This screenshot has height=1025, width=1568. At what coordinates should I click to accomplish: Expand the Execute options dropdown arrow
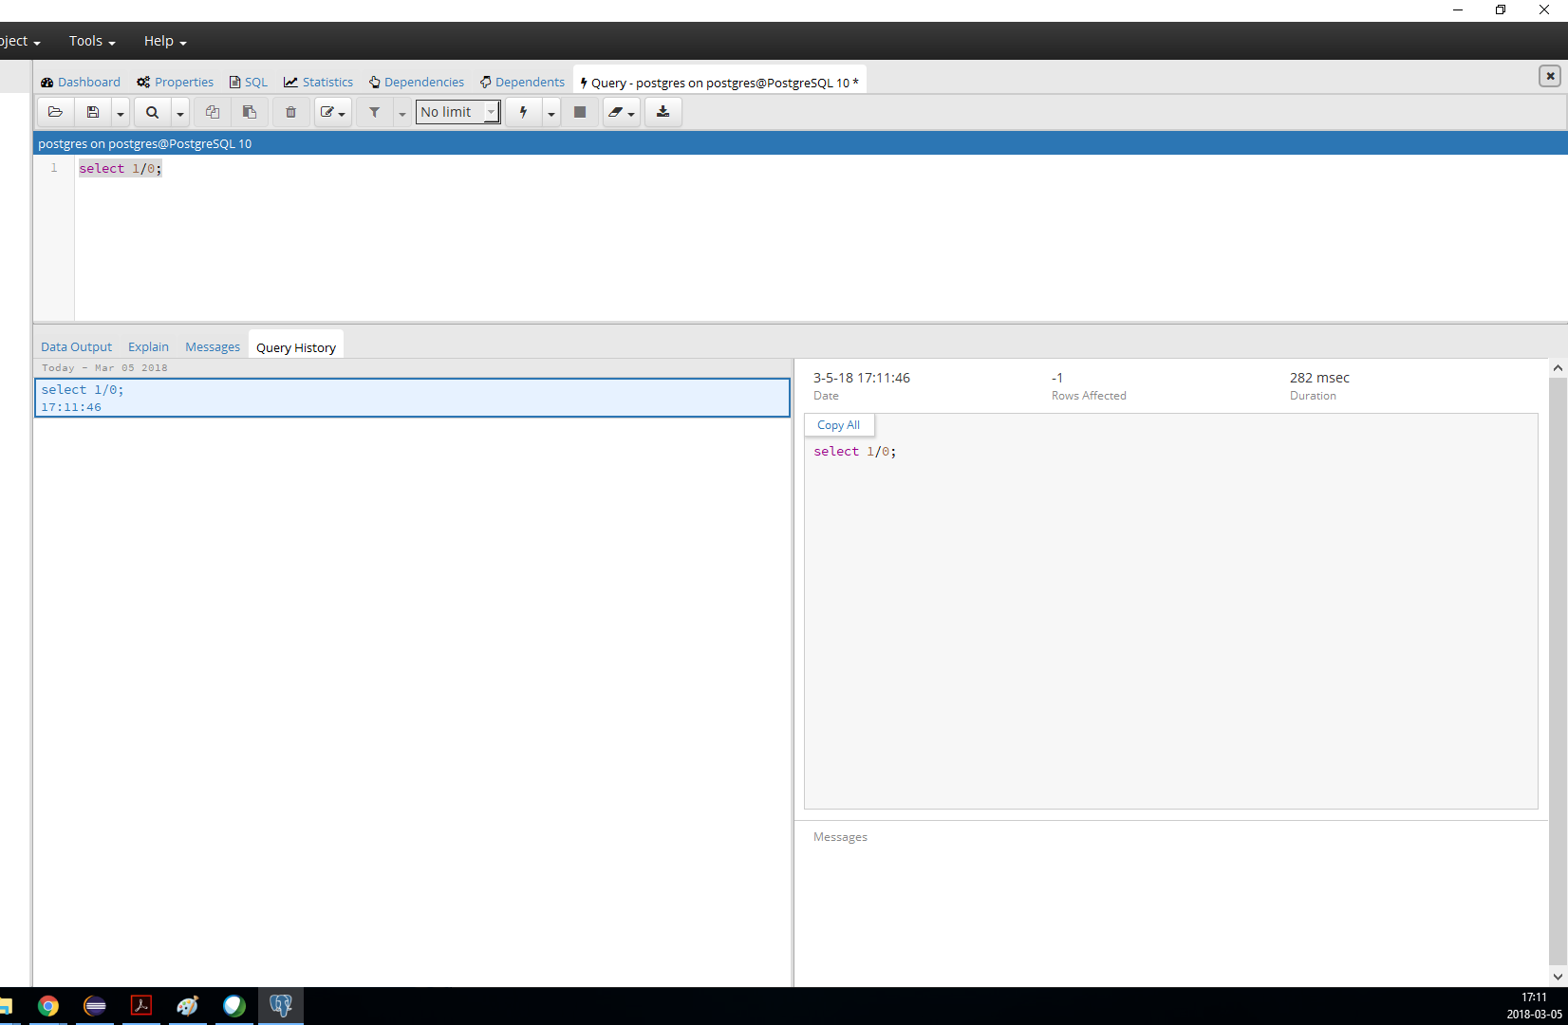[551, 113]
